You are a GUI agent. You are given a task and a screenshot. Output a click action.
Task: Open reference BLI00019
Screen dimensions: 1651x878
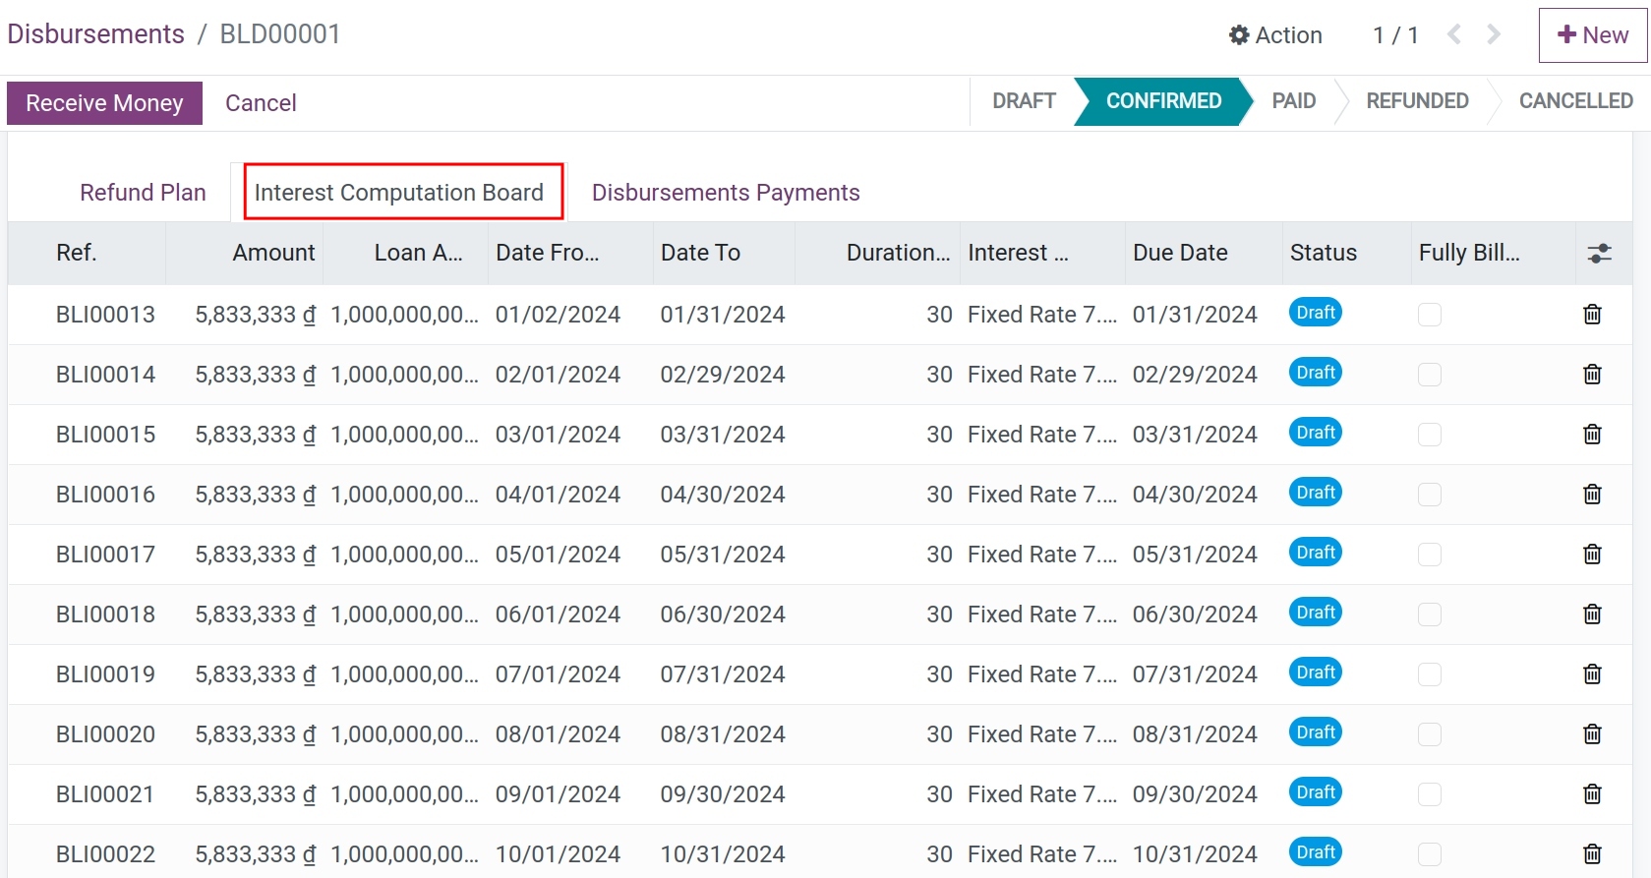[105, 674]
